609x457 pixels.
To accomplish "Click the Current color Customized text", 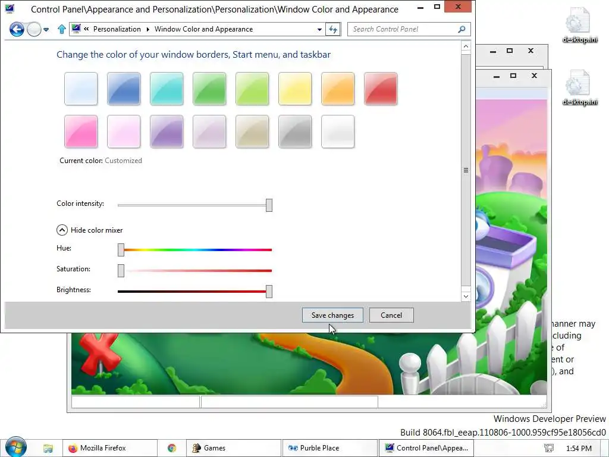I will click(101, 161).
